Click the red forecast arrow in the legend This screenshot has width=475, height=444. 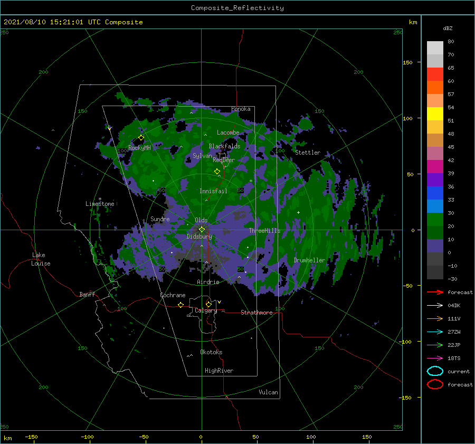click(435, 292)
